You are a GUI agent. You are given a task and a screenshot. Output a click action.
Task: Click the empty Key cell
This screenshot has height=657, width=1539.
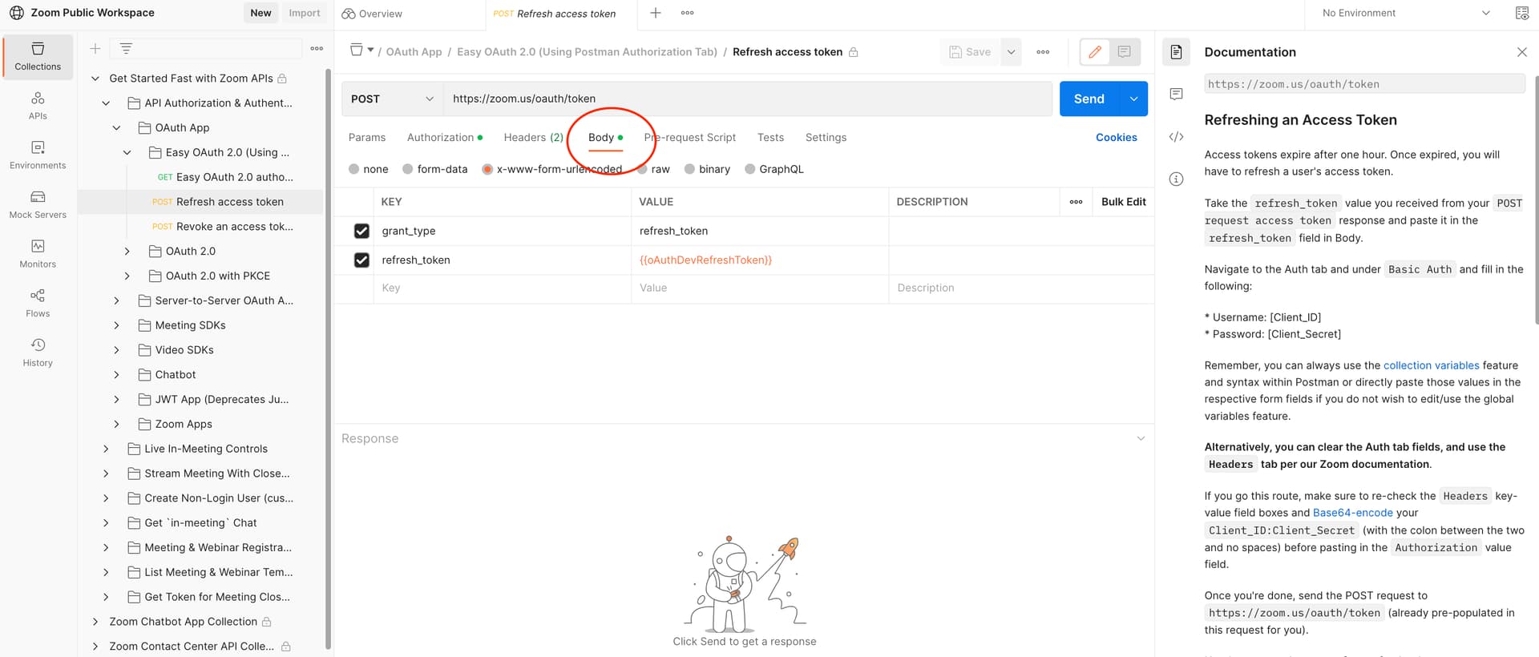click(x=503, y=288)
